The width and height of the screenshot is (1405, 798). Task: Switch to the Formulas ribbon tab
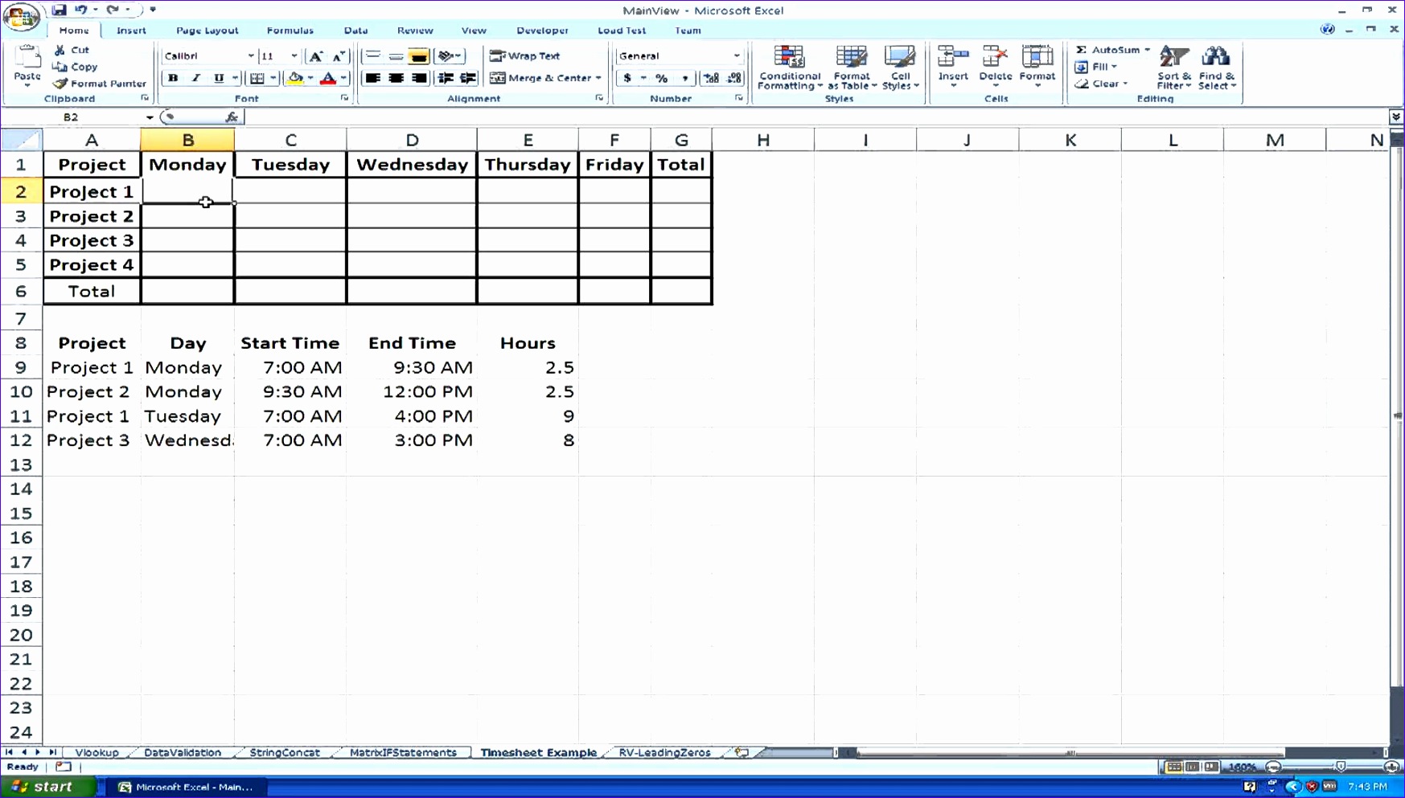pyautogui.click(x=290, y=30)
